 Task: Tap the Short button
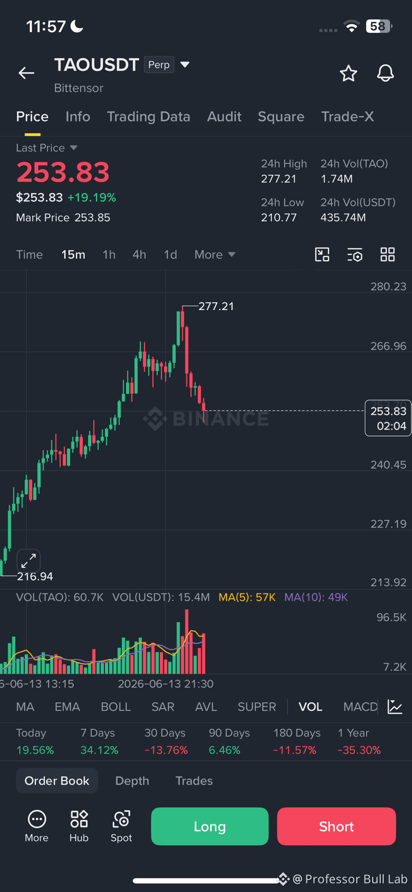pos(336,826)
